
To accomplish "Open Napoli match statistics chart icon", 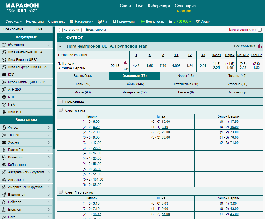I will [125, 63].
